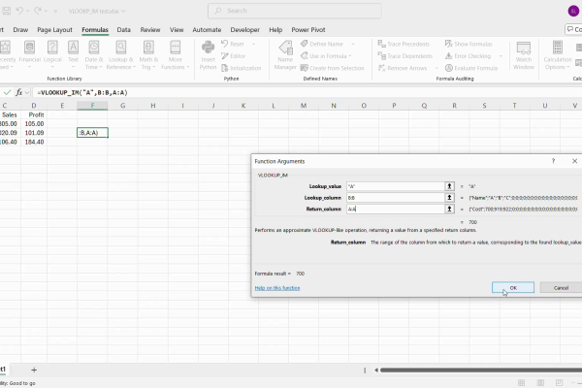This screenshot has height=388, width=582.
Task: Open the Math & Trig function list
Action: (148, 56)
